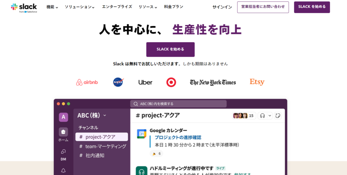Screen dimensions: 347x175
Task: Click the Google カレンダー sender name
Action: (168, 130)
